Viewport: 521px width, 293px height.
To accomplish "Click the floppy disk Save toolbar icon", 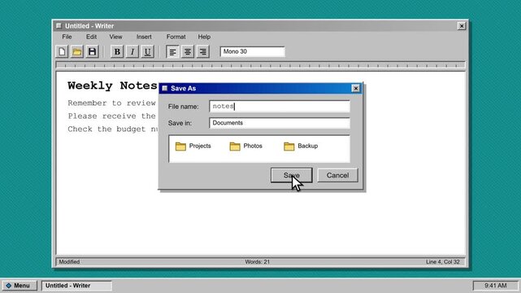I will click(92, 51).
